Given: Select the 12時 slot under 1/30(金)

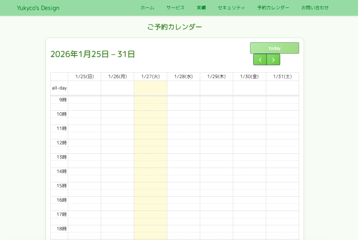Looking at the screenshot, I should tap(249, 146).
